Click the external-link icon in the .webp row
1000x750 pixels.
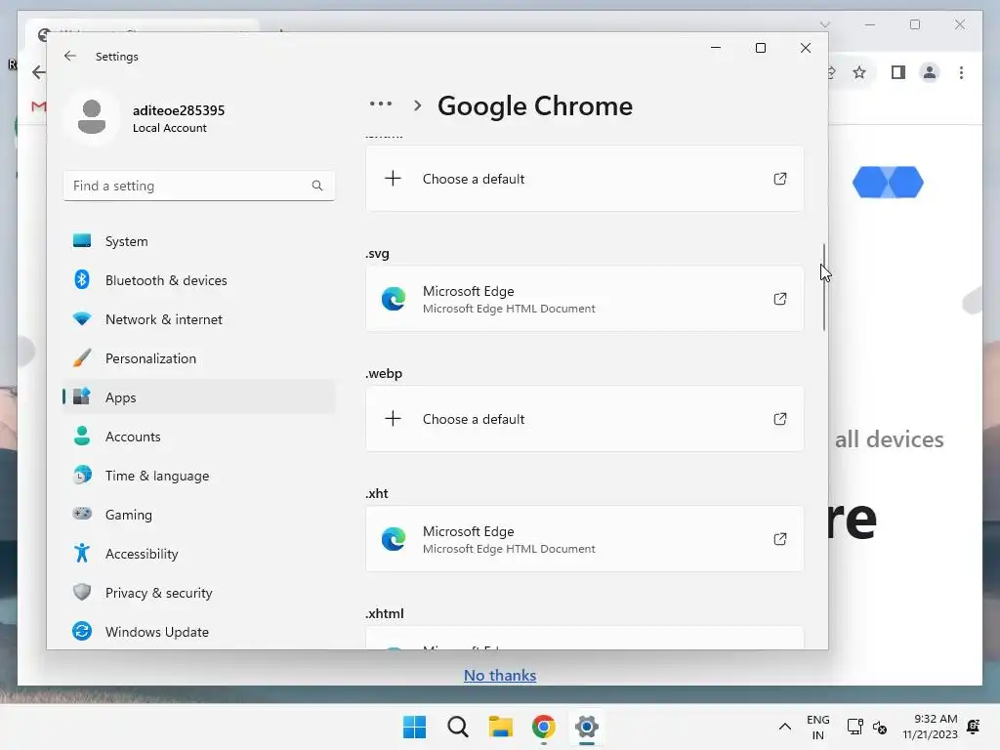[x=780, y=419]
